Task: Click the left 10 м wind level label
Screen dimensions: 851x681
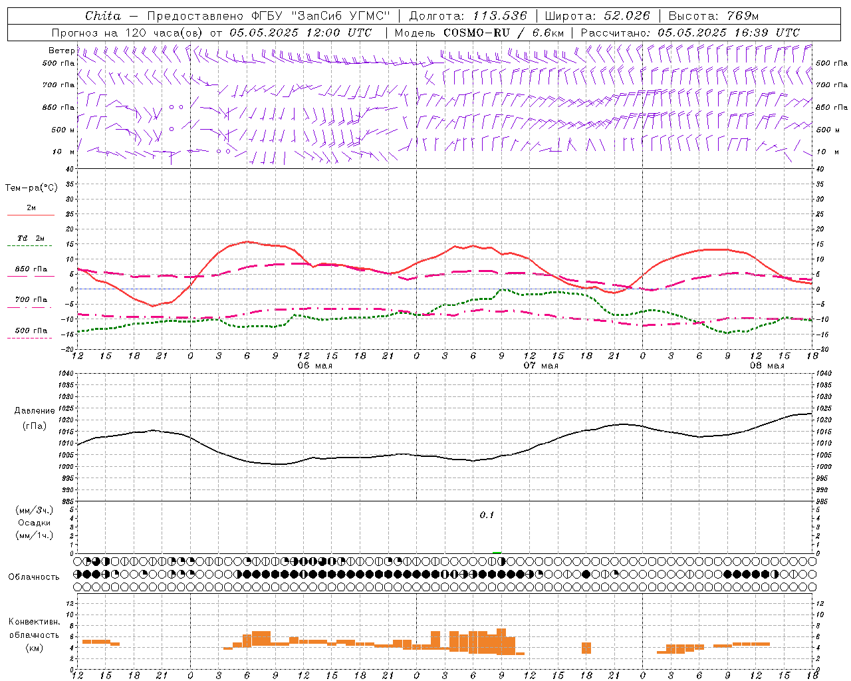Action: (x=63, y=152)
